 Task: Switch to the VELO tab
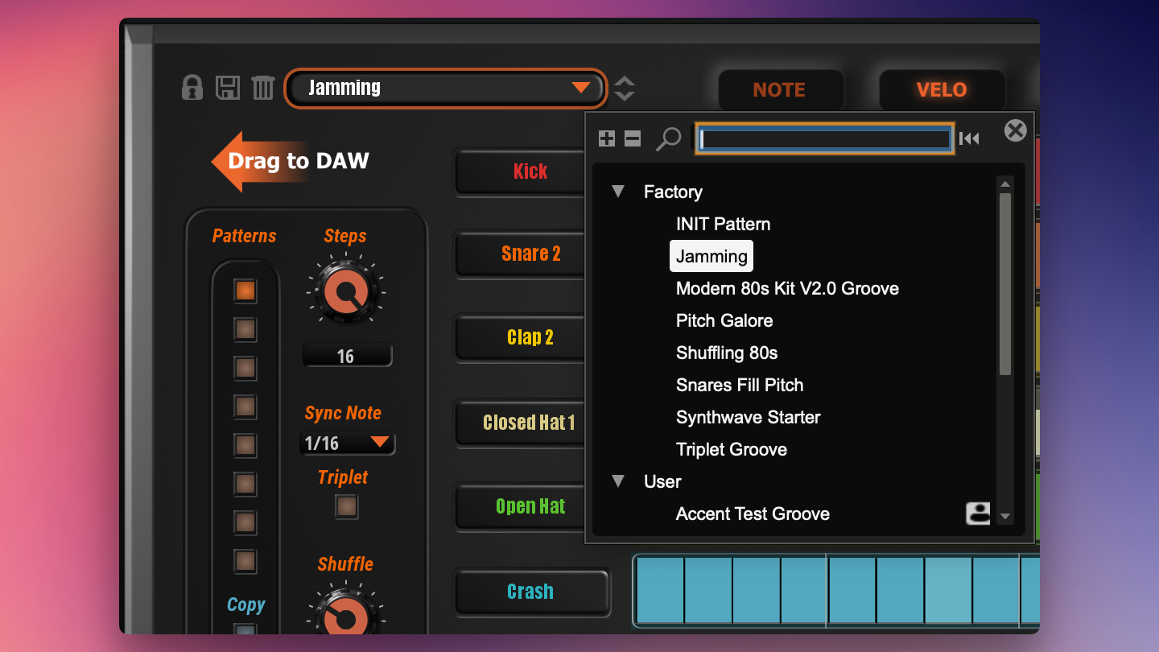[941, 90]
